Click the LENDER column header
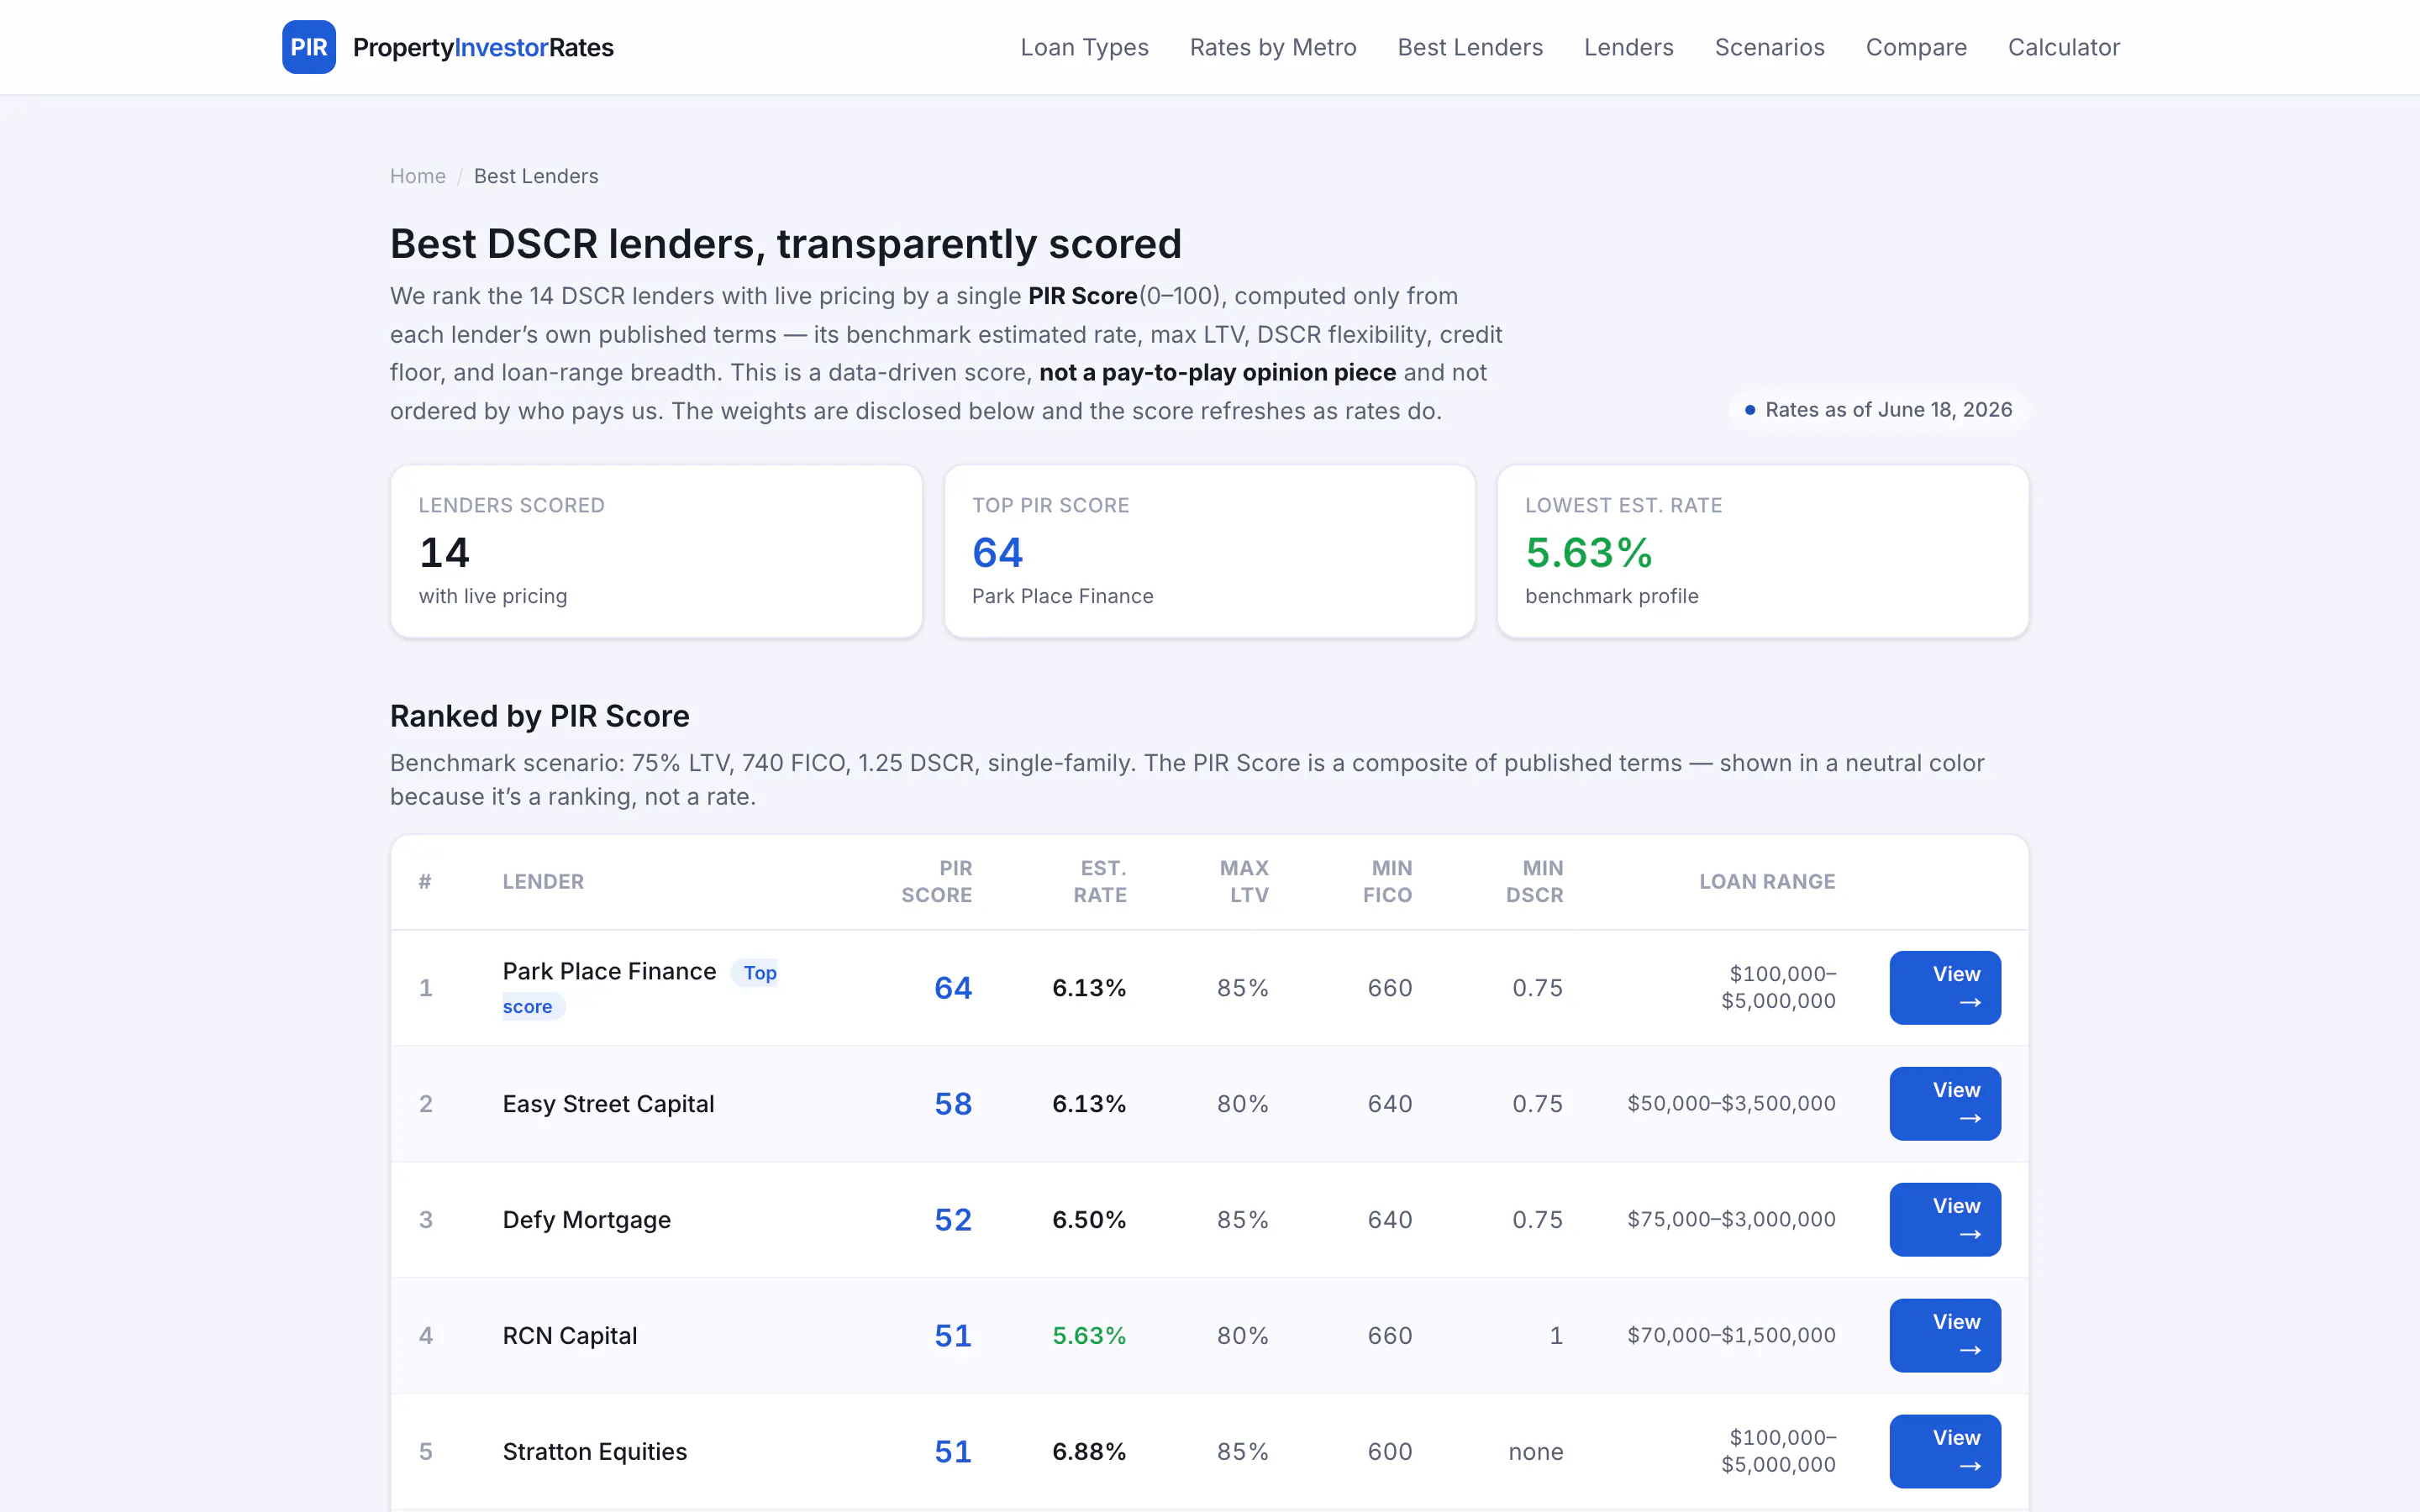The height and width of the screenshot is (1512, 2420). [543, 881]
